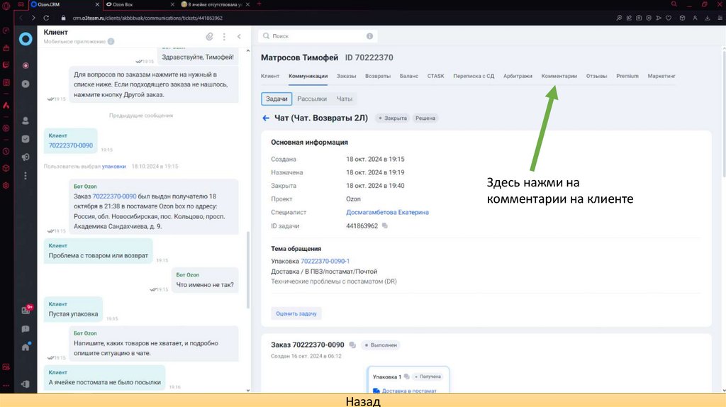The image size is (726, 407).
Task: Open specialist link Досмагамбетова Екатерина
Action: pos(388,212)
